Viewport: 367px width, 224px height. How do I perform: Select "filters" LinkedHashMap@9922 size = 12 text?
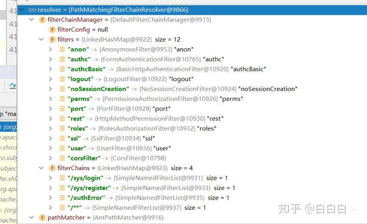pyautogui.click(x=119, y=40)
